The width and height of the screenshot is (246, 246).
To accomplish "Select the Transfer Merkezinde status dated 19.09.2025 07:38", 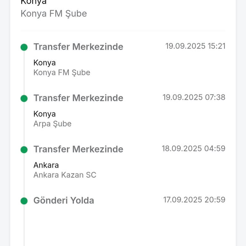I will coord(78,98).
